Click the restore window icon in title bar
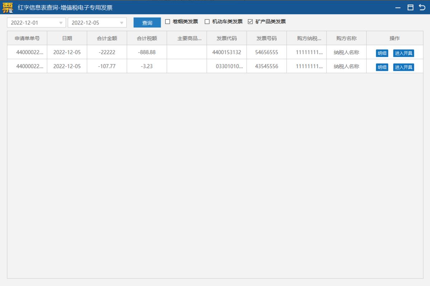430x286 pixels. point(411,7)
